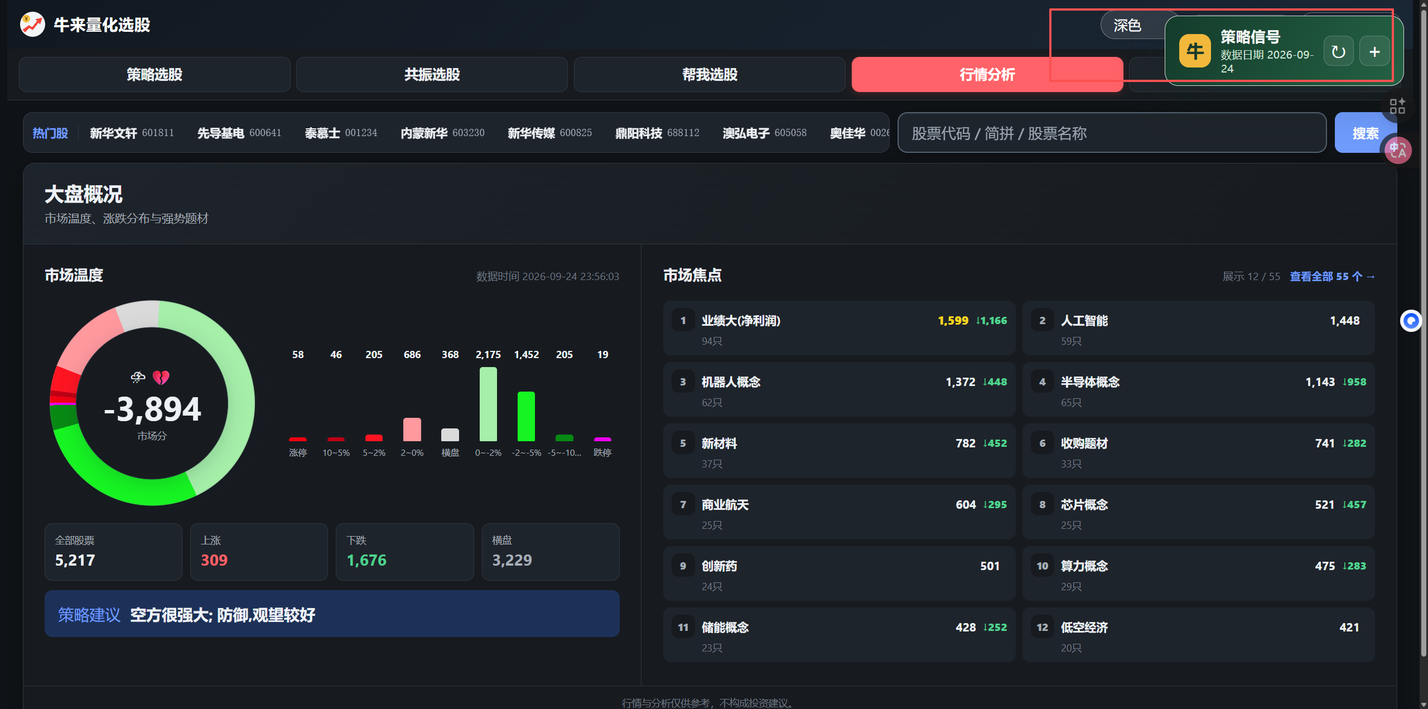Open the 低空经济 focus card
The width and height of the screenshot is (1428, 709).
(x=1198, y=635)
